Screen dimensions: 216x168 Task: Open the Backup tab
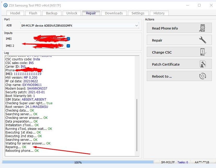tap(52, 13)
